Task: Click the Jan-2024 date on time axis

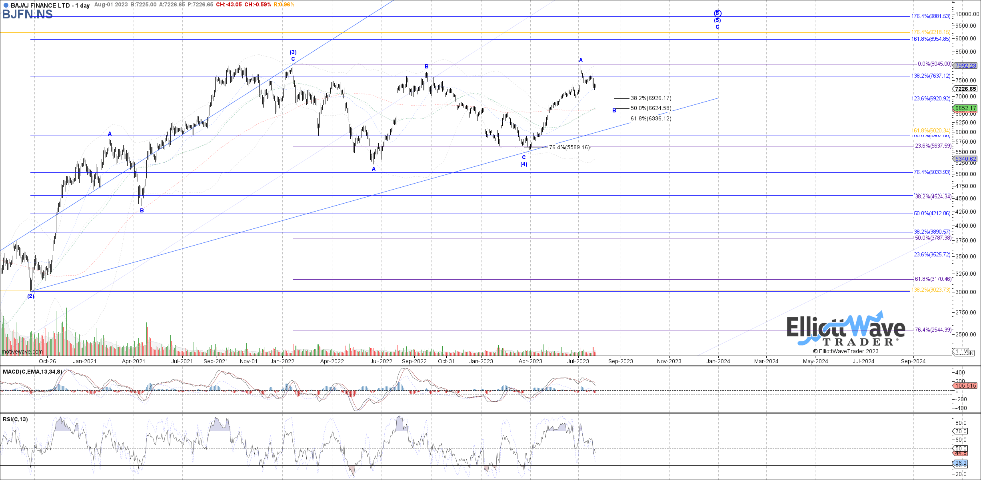Action: (x=718, y=361)
